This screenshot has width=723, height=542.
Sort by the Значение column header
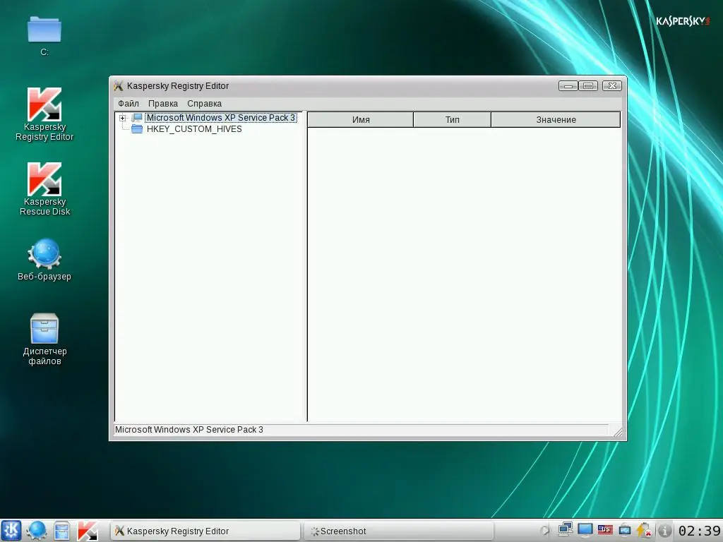(556, 120)
